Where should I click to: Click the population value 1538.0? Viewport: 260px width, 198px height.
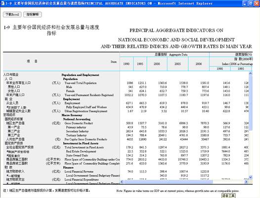pyautogui.click(x=183, y=83)
